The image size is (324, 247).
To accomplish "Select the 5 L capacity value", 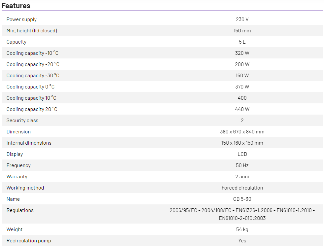I will coord(242,42).
